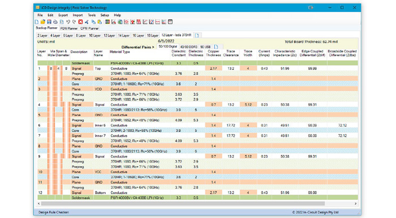Screen dimensions: 396x218
Task: Click the layer 1 copper thickness cell
Action: [x=213, y=68]
